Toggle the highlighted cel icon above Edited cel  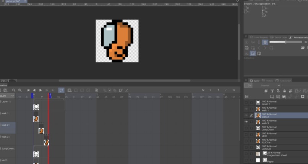[253, 53]
